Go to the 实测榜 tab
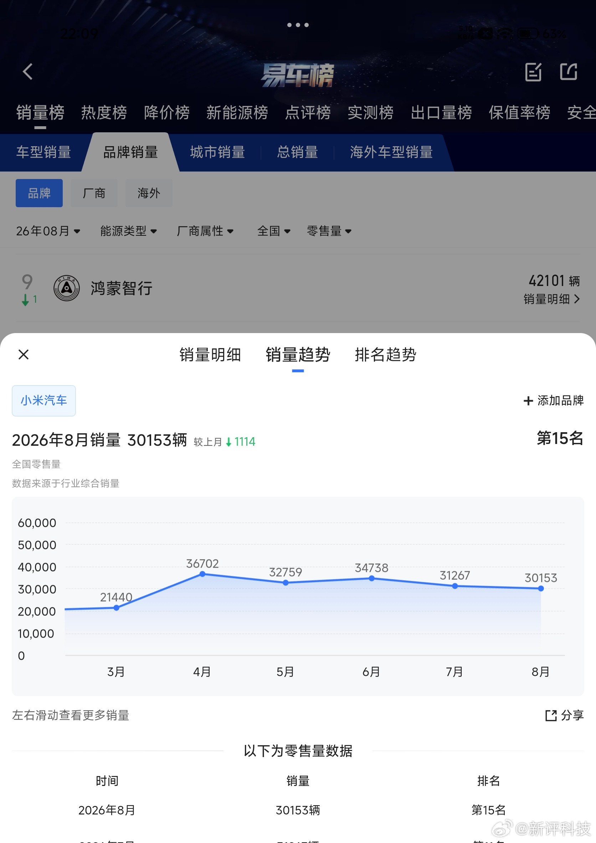The height and width of the screenshot is (843, 596). point(371,112)
